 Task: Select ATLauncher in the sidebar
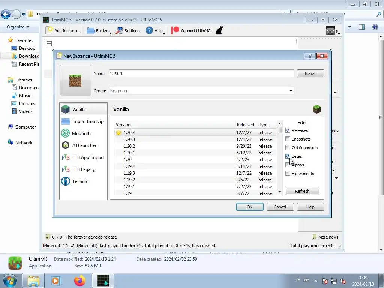pos(84,145)
